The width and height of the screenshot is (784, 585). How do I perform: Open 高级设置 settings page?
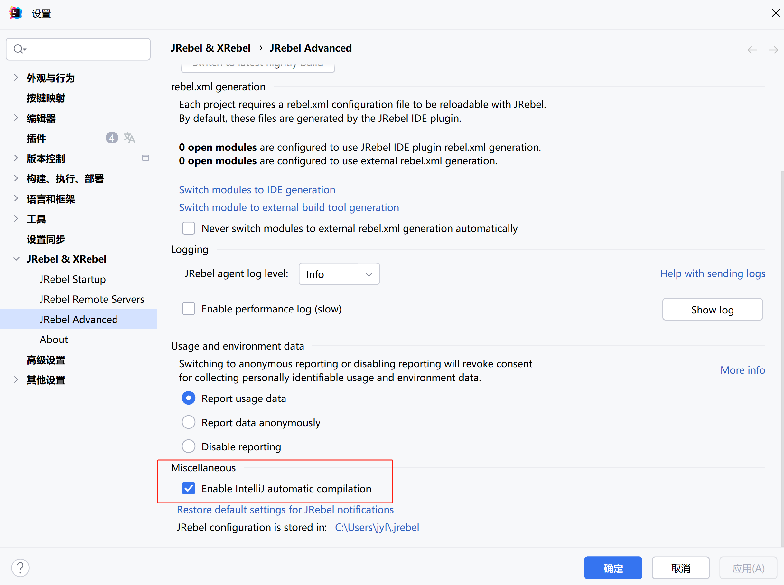coord(46,360)
